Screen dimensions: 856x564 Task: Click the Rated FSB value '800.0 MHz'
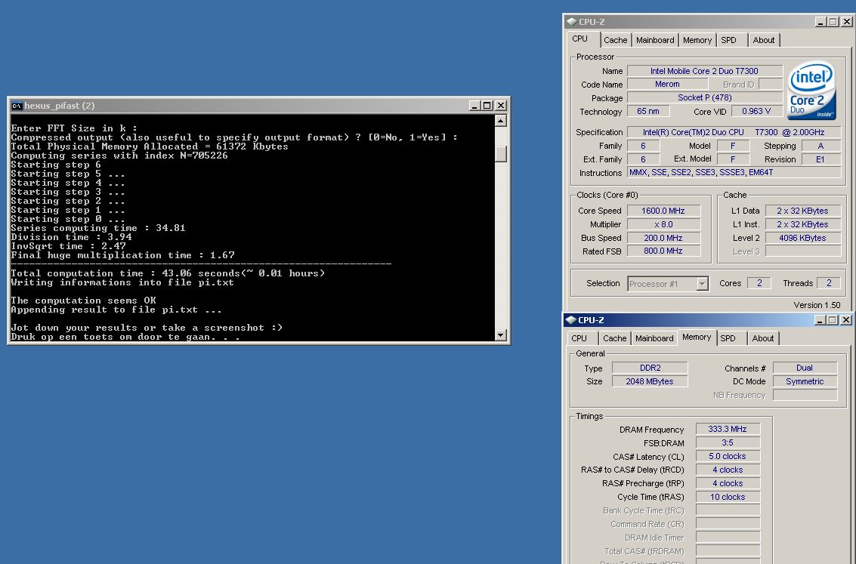pyautogui.click(x=663, y=251)
